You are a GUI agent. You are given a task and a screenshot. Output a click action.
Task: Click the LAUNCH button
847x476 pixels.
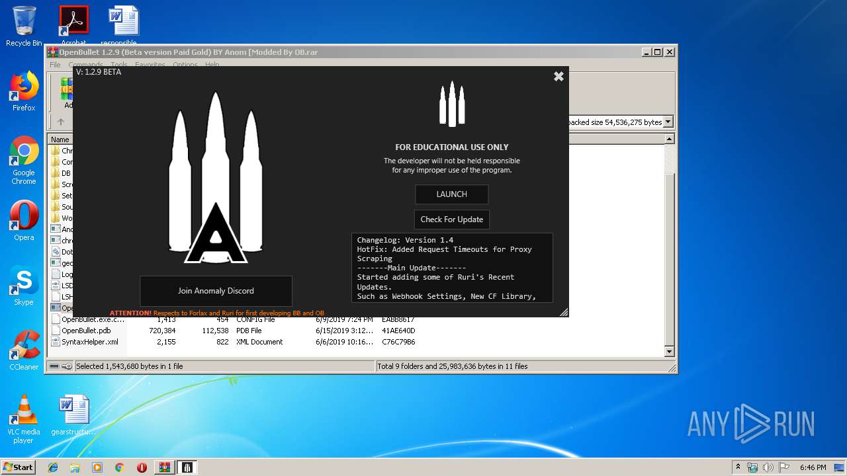(x=452, y=194)
